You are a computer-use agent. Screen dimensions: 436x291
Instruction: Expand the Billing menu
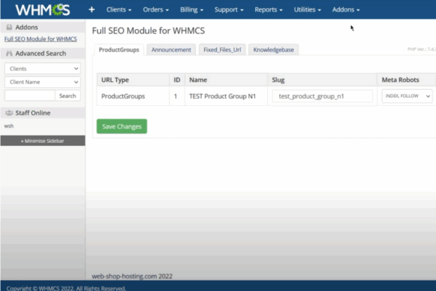pos(192,10)
